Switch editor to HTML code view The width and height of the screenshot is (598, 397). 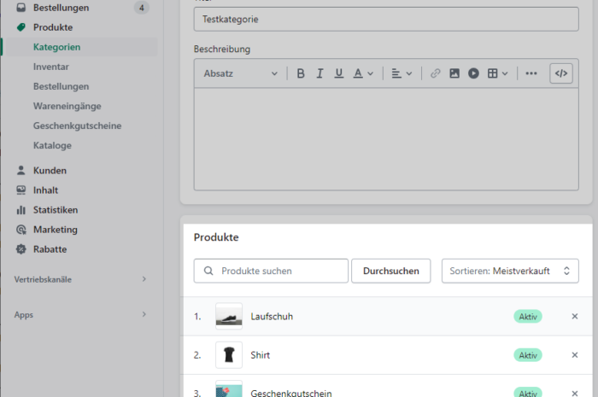coord(561,73)
